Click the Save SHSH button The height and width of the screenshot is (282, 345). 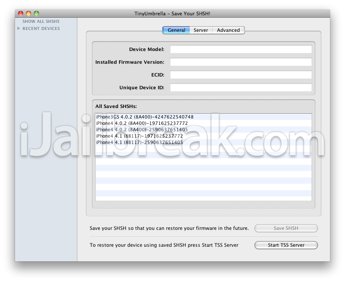pos(286,228)
